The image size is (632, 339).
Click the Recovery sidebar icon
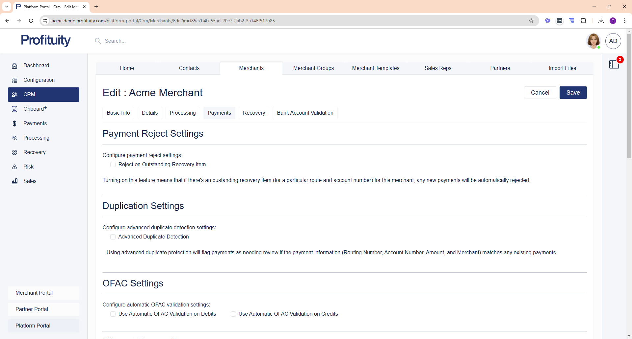14,152
